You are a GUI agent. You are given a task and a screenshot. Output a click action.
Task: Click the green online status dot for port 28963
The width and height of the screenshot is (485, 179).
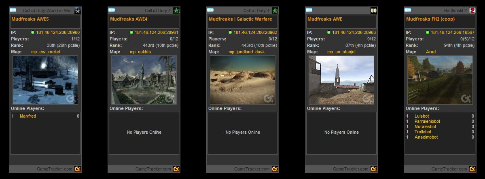(x=329, y=32)
